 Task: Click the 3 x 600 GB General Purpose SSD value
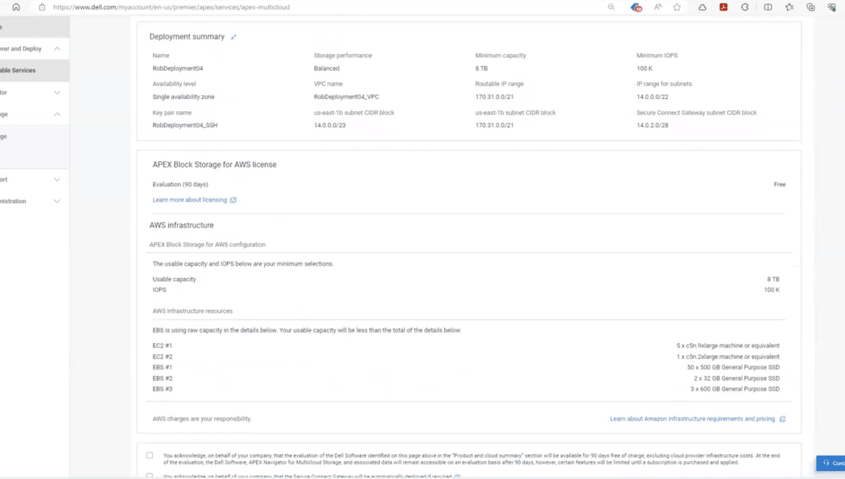pyautogui.click(x=734, y=389)
